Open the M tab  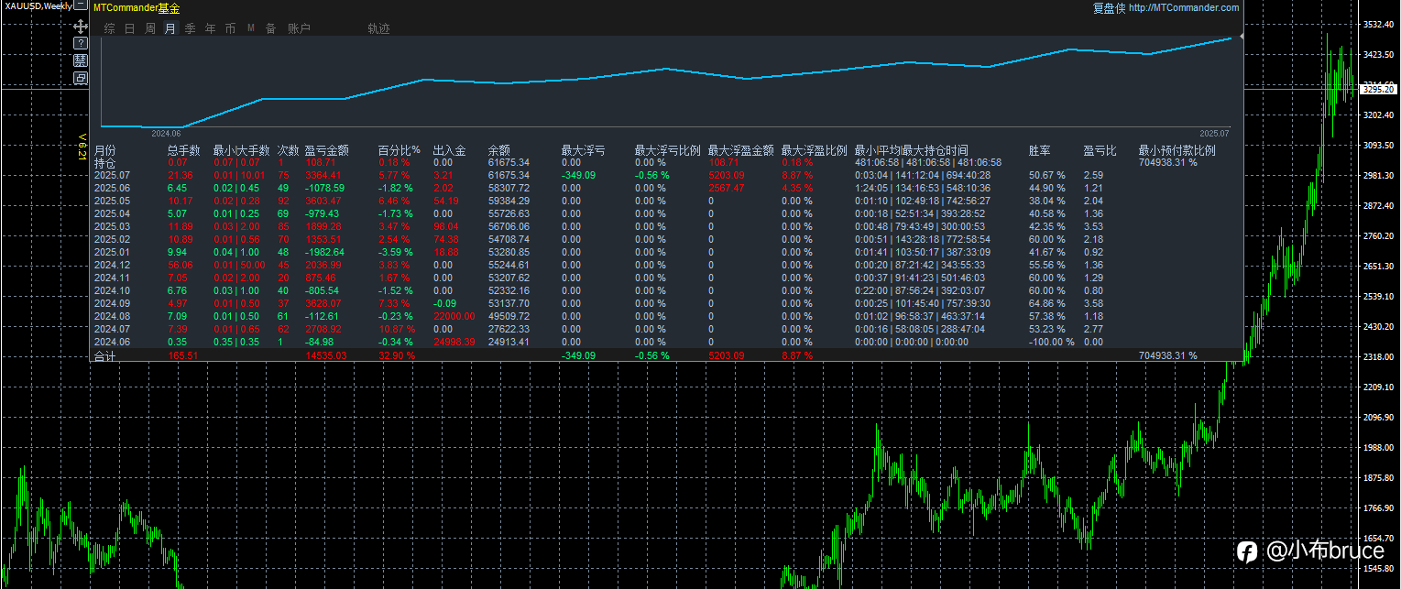click(x=251, y=28)
